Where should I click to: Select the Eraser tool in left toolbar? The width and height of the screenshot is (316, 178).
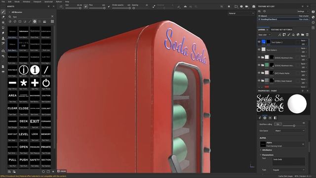click(3, 17)
